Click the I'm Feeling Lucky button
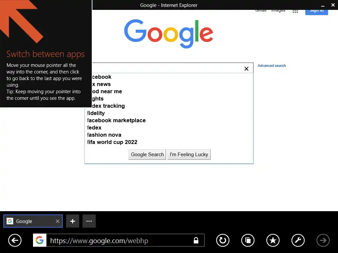The image size is (338, 253). 189,155
